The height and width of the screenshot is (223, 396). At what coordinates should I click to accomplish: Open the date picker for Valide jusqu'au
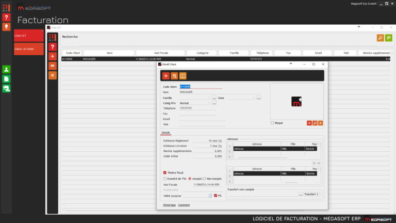tap(210, 196)
